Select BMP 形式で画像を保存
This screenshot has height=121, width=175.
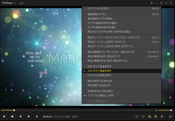122,66
